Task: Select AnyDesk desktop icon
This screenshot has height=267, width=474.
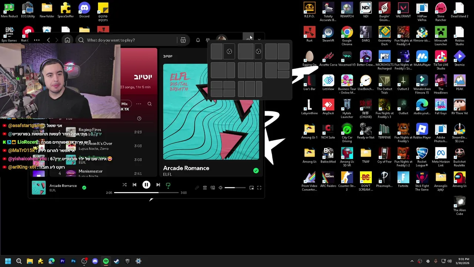Action: tap(328, 107)
